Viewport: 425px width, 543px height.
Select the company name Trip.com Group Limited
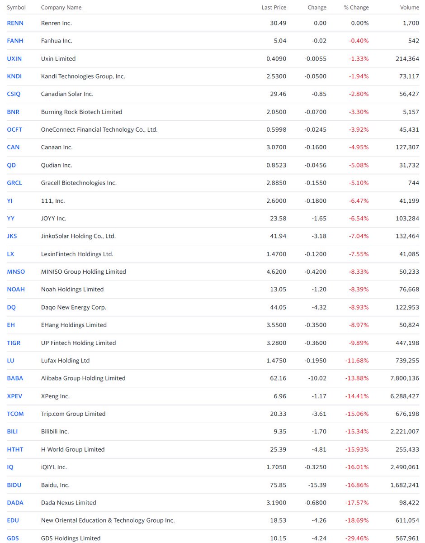(x=73, y=414)
